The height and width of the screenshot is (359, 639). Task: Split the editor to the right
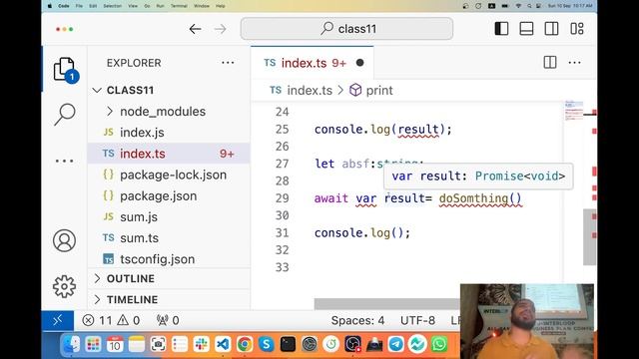point(550,62)
